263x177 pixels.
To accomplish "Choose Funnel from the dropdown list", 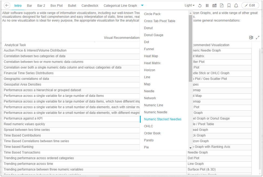I will (164, 49).
